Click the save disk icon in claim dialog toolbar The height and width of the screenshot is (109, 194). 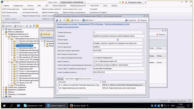coord(57,20)
